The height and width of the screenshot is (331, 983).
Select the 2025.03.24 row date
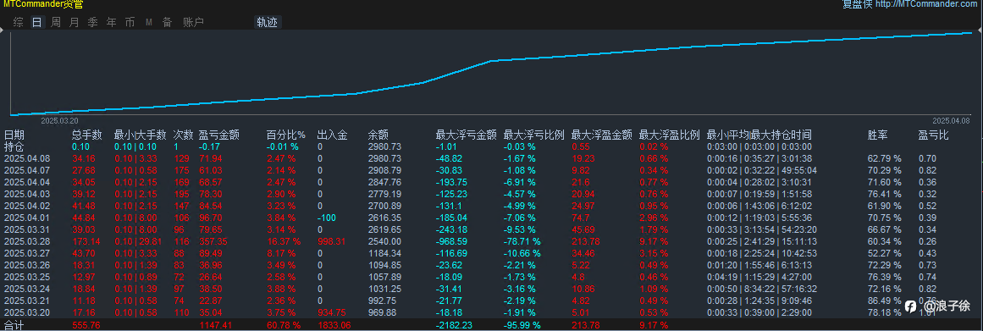click(27, 289)
